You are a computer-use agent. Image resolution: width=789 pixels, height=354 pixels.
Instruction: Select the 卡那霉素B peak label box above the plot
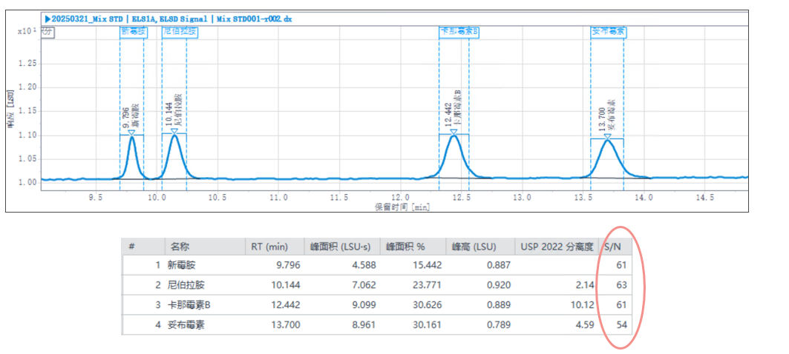coord(459,32)
